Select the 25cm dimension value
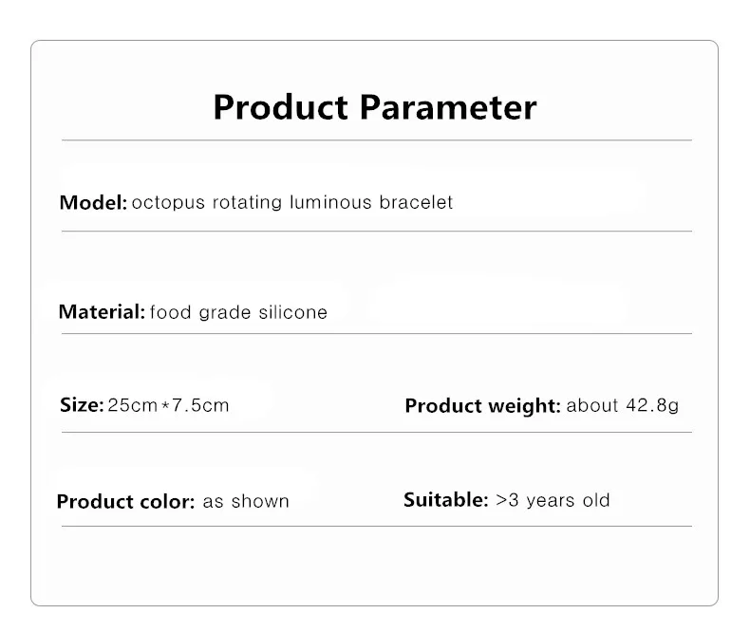This screenshot has width=750, height=632. [x=132, y=405]
